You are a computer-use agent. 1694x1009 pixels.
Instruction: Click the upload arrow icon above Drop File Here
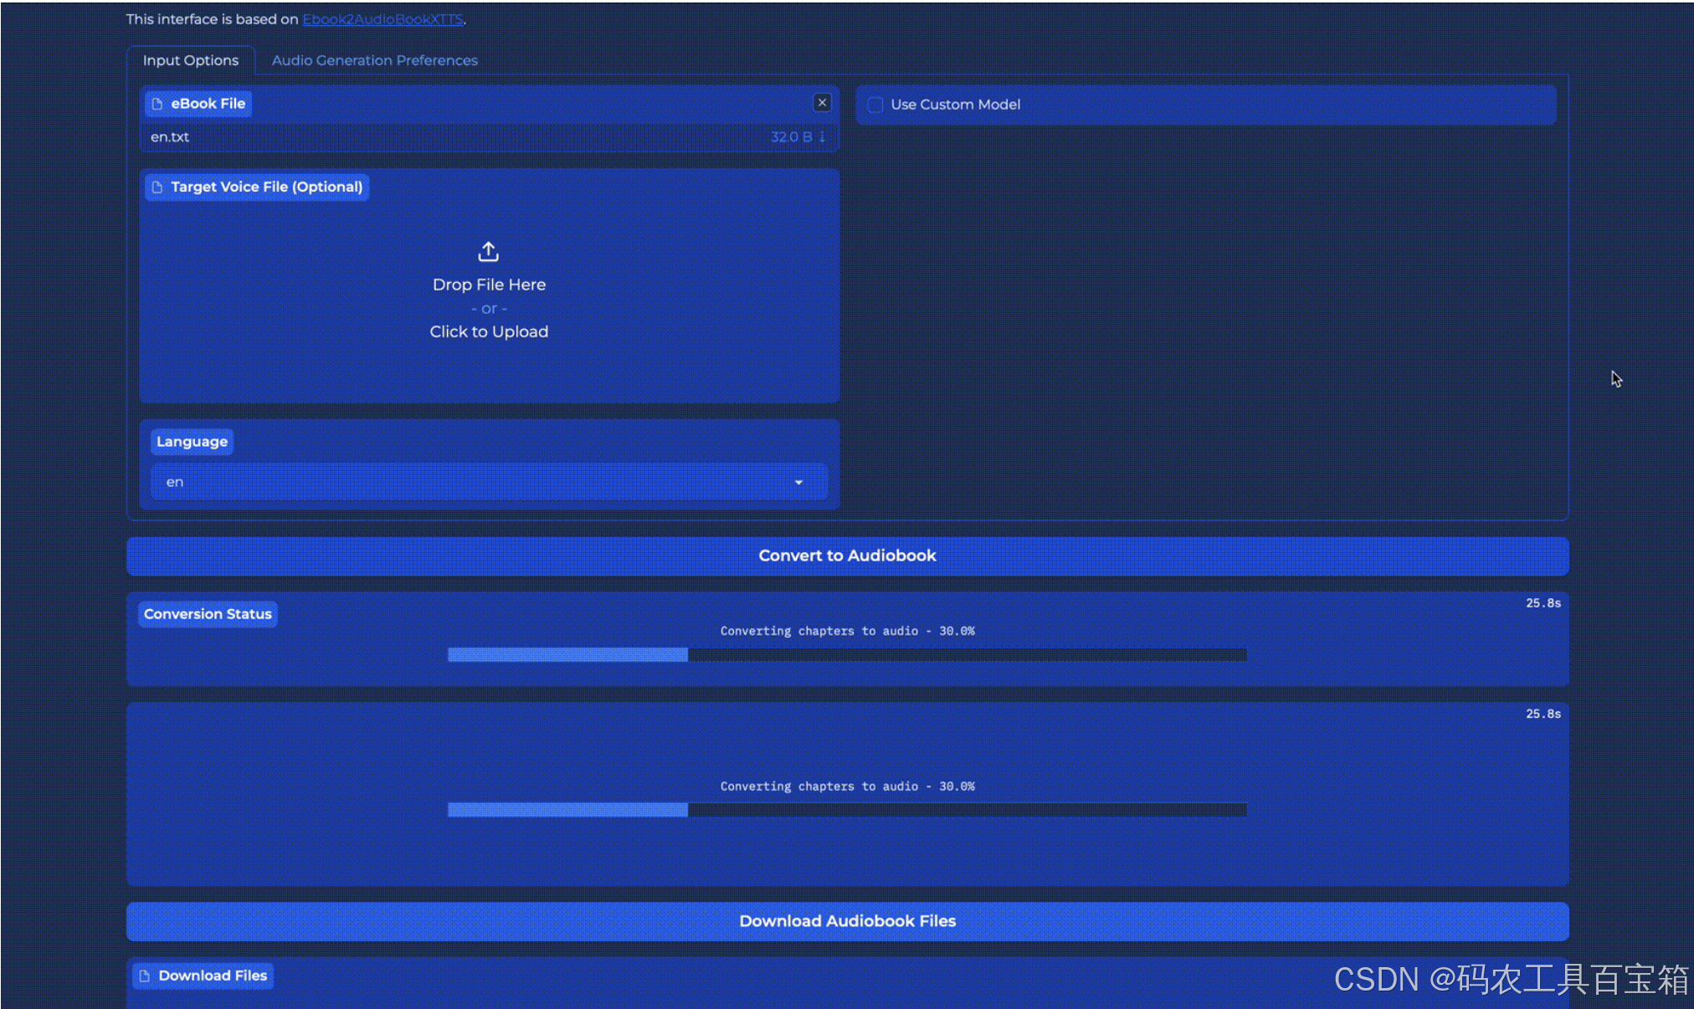pos(489,251)
